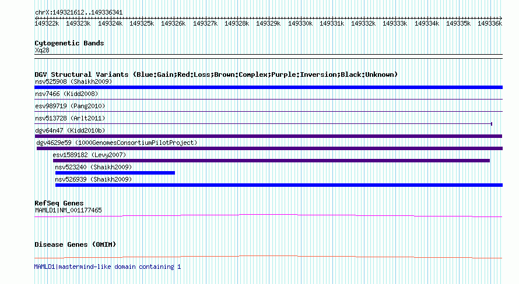Click the 149325k ruler tick label
519x284 pixels.
pos(142,23)
